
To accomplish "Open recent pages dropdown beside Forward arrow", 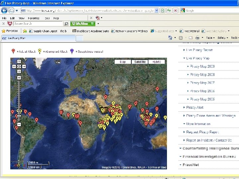I will [17, 11].
